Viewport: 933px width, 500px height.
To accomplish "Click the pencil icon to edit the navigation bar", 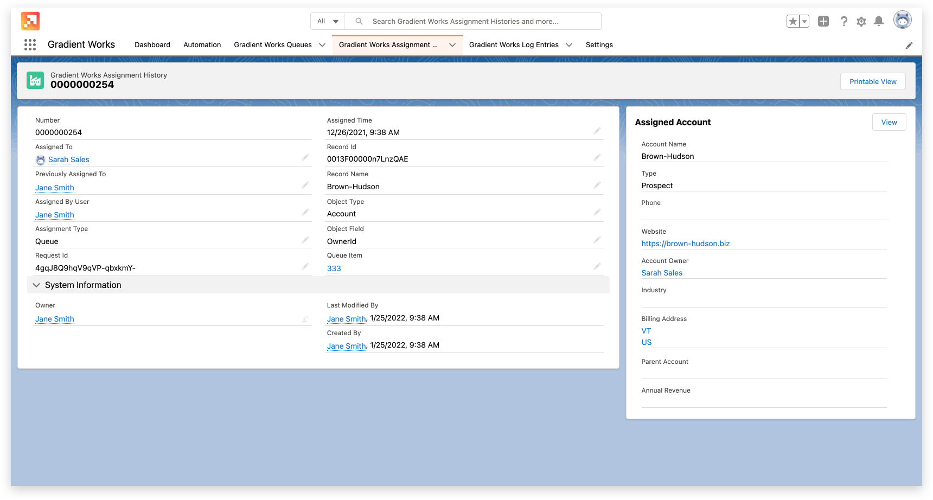I will pos(909,46).
